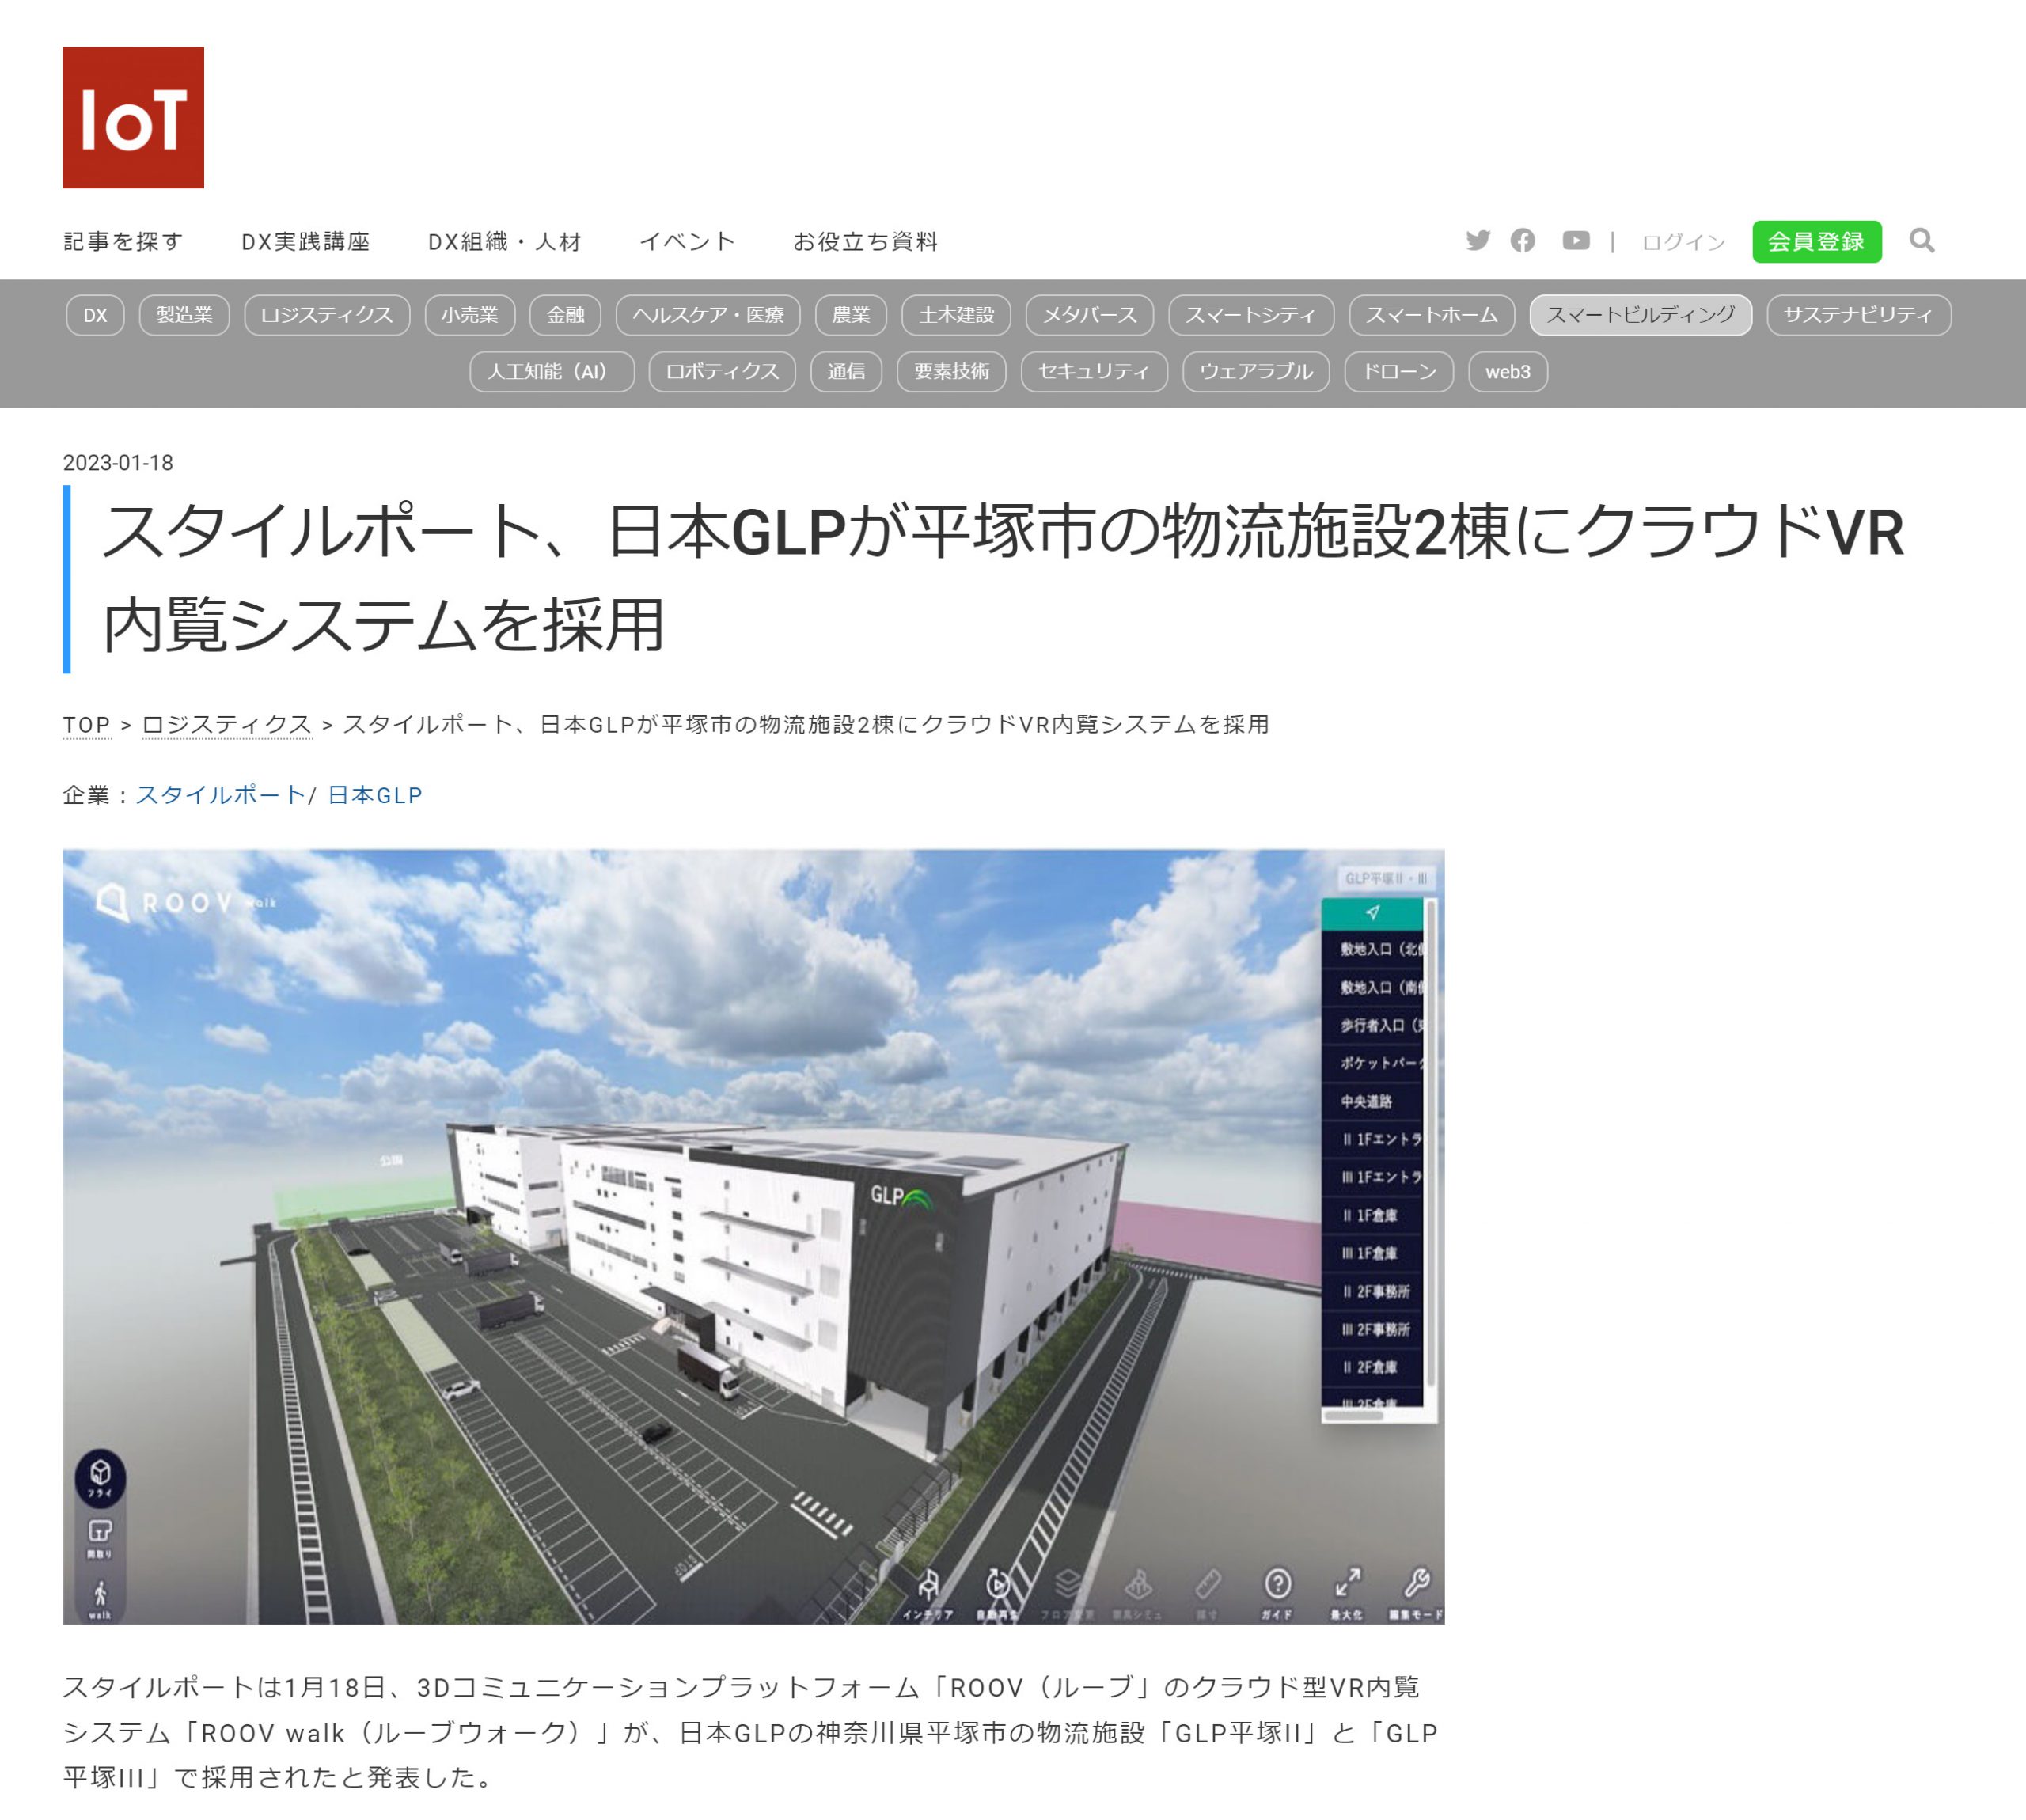
Task: Select the 土木建設 category tag
Action: (956, 315)
